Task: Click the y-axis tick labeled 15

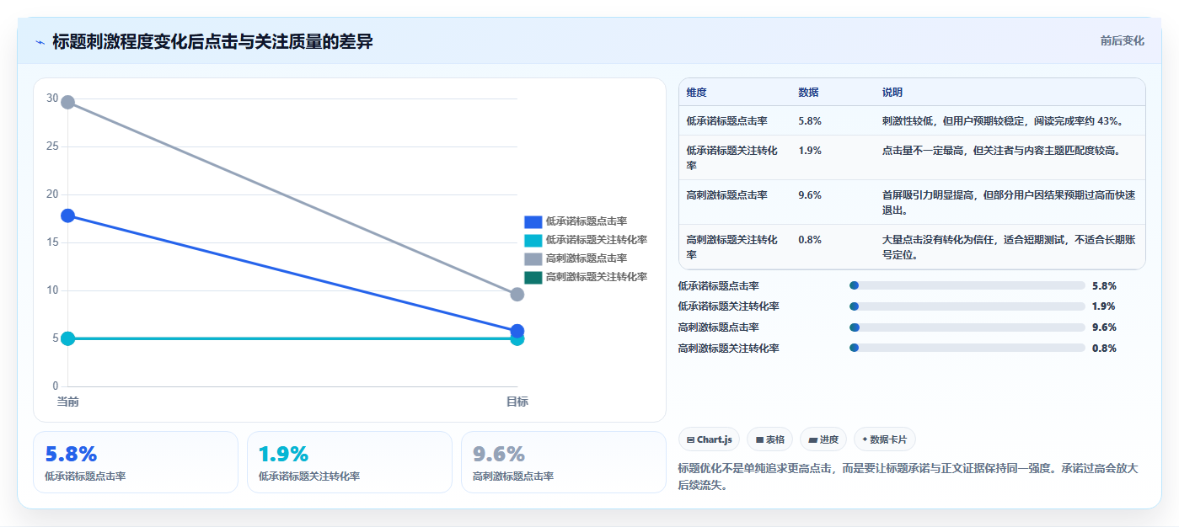Action: (52, 242)
